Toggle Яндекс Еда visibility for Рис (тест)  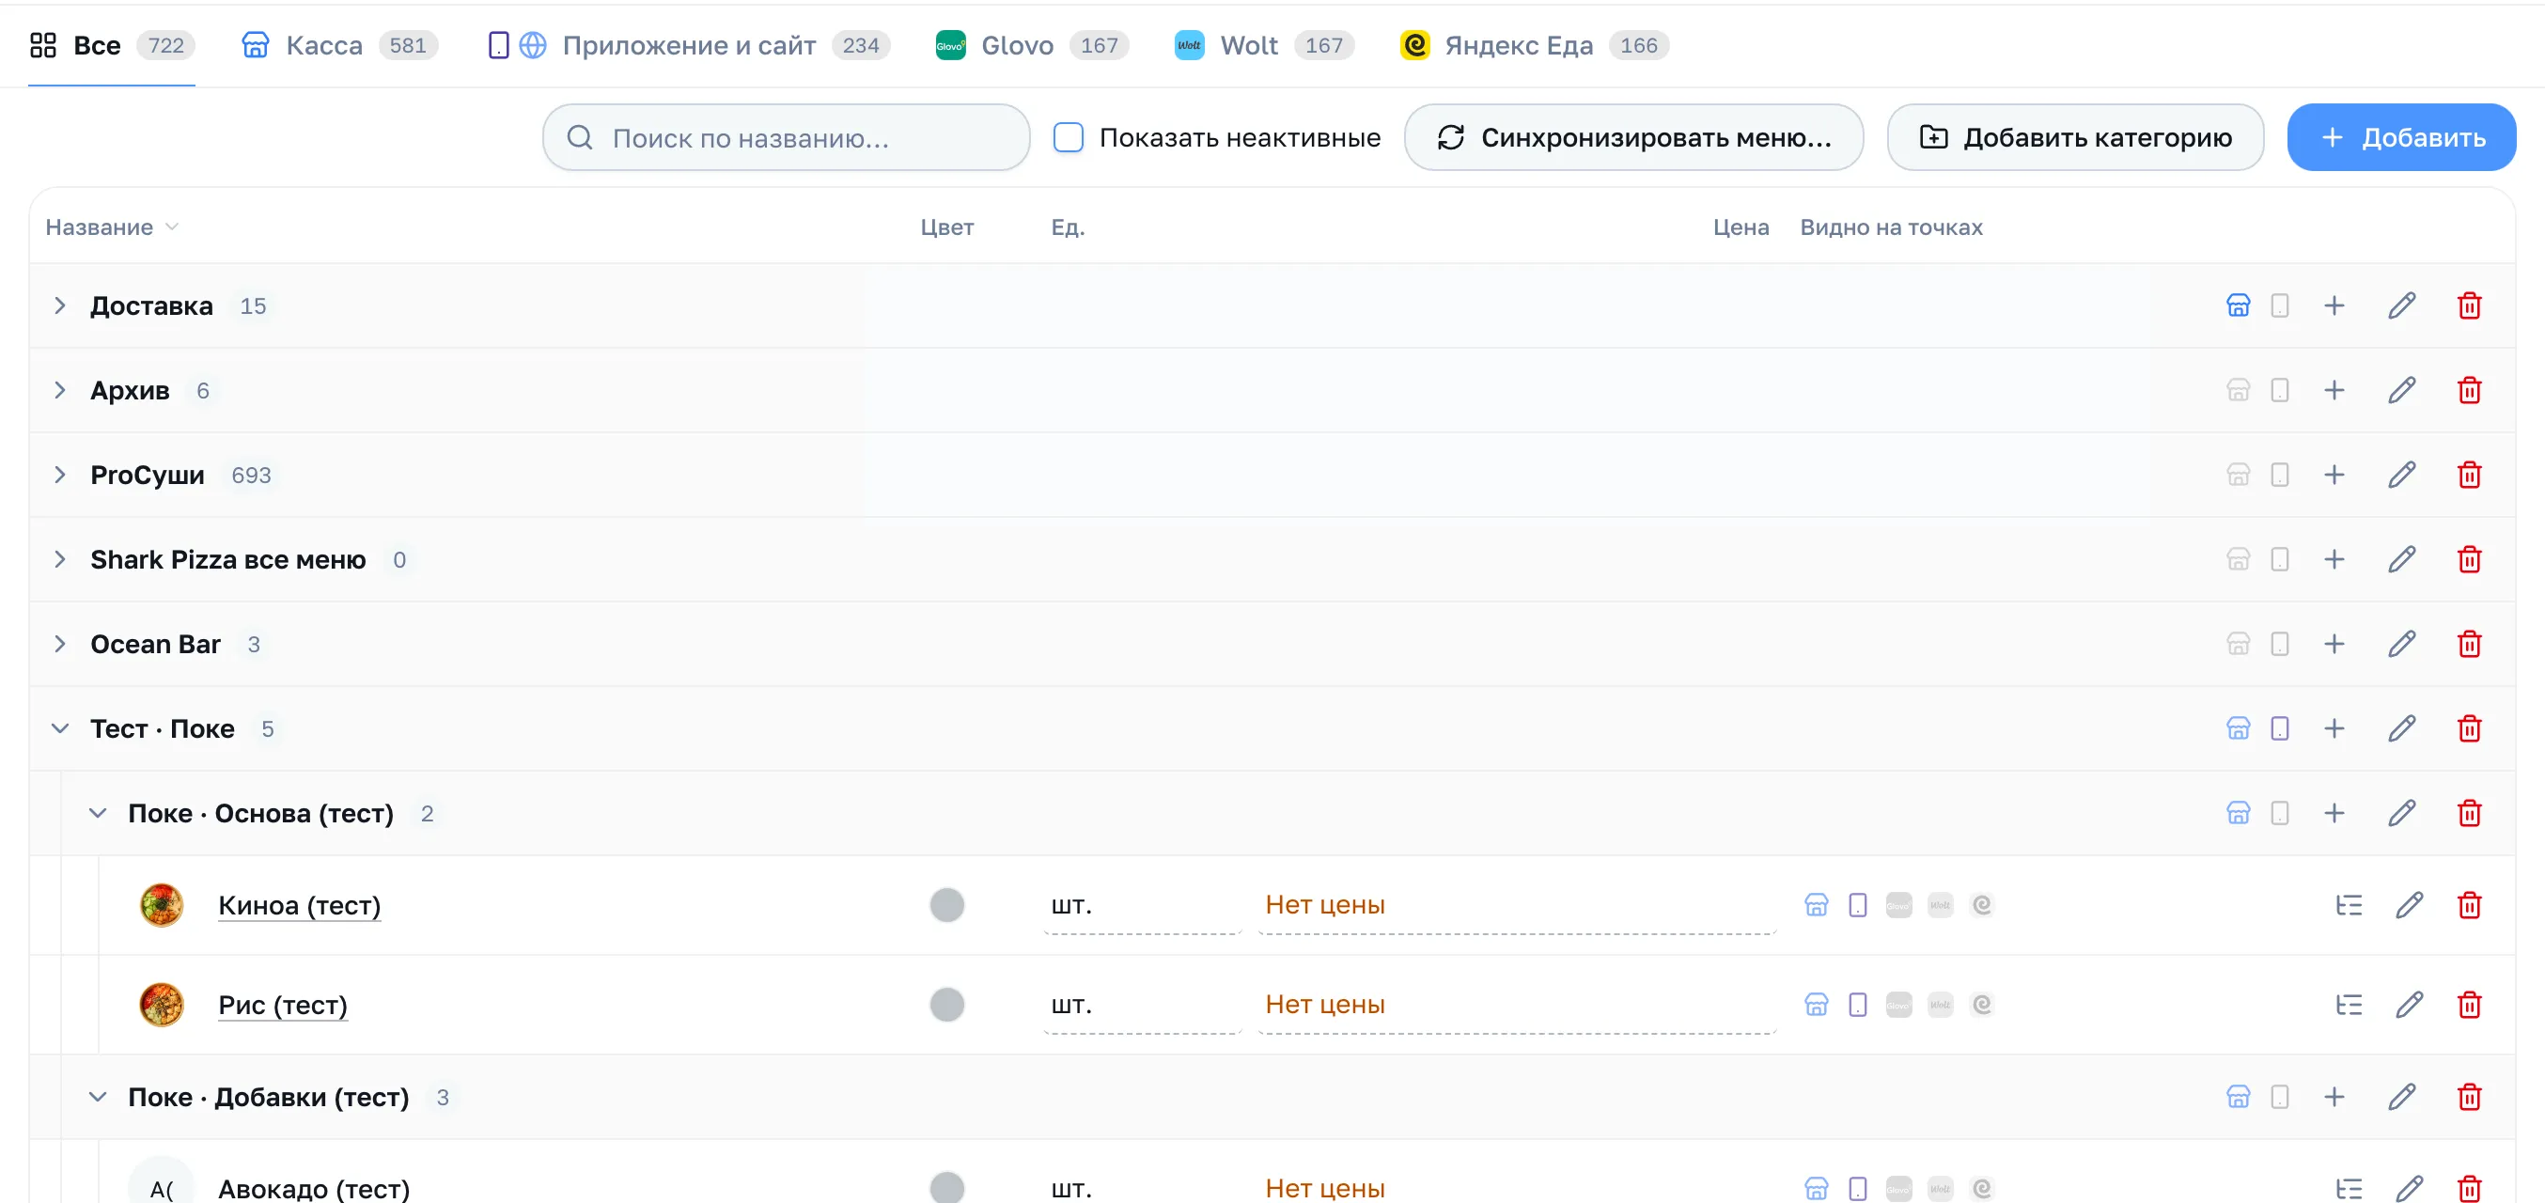click(x=1981, y=1005)
